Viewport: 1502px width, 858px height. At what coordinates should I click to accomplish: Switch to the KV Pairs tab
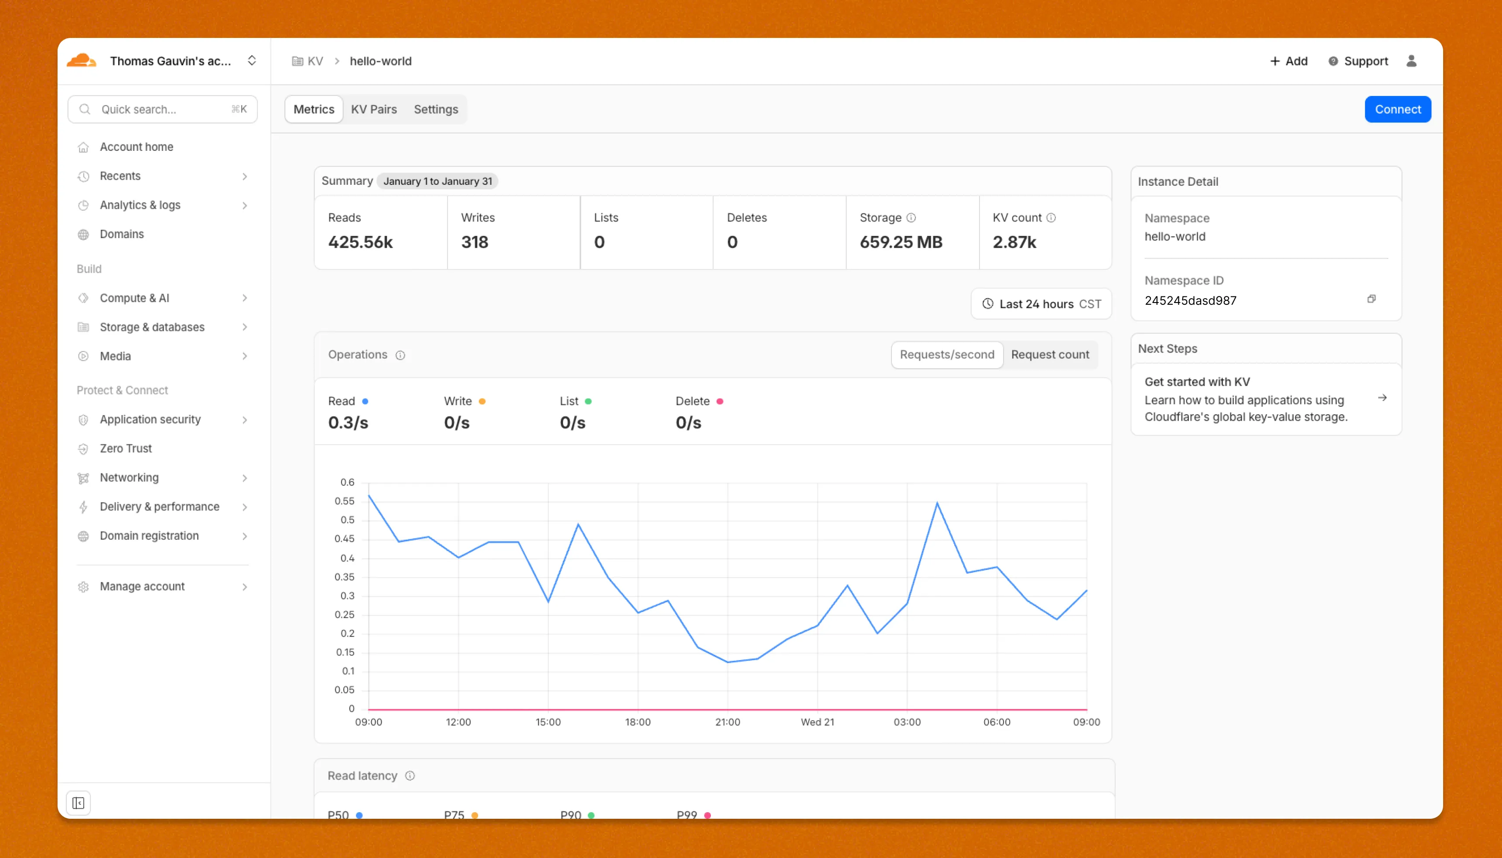pyautogui.click(x=374, y=109)
